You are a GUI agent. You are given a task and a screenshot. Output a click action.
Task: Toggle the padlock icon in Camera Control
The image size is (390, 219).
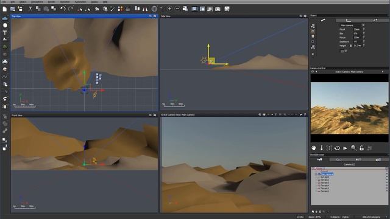pyautogui.click(x=361, y=148)
